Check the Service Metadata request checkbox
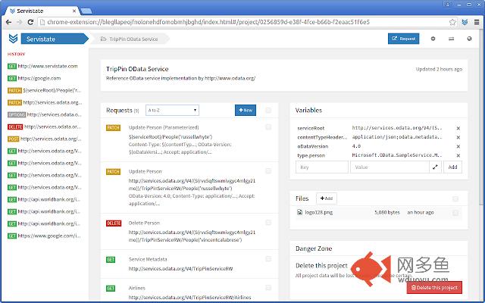 coord(268,259)
